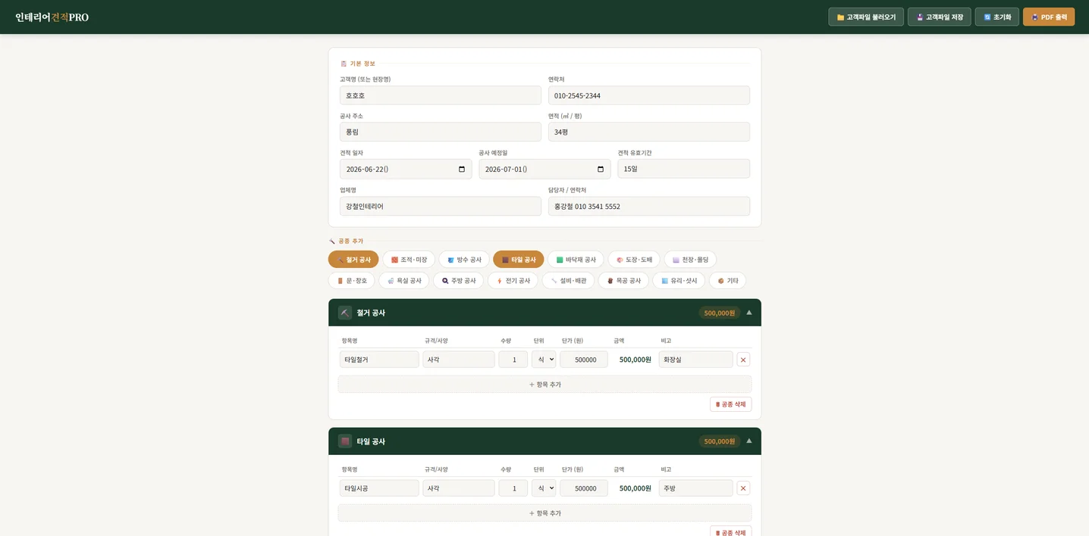Click quantity field in 타일철거 row
Screen dimensions: 1089x536
pyautogui.click(x=513, y=360)
